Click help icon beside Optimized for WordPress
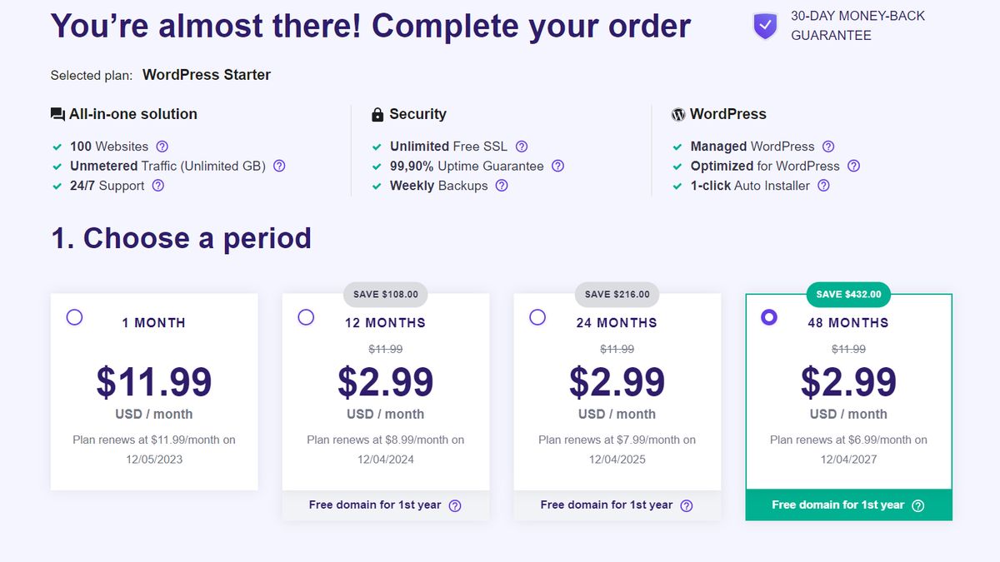Image resolution: width=1000 pixels, height=562 pixels. coord(853,166)
